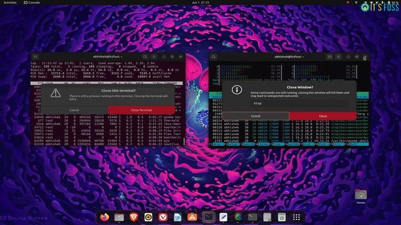Cancel the 'Close this terminal?' dialog
Screen dimensions: 401x225
[x=74, y=110]
